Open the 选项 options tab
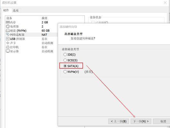The image size is (170, 128). point(16,11)
